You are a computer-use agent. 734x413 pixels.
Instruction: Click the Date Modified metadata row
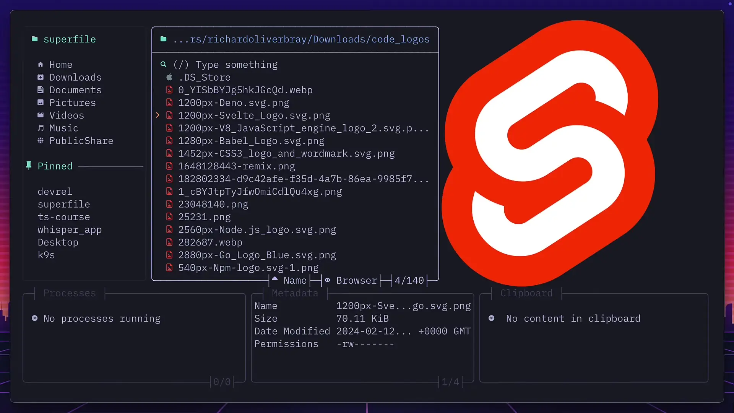point(362,331)
